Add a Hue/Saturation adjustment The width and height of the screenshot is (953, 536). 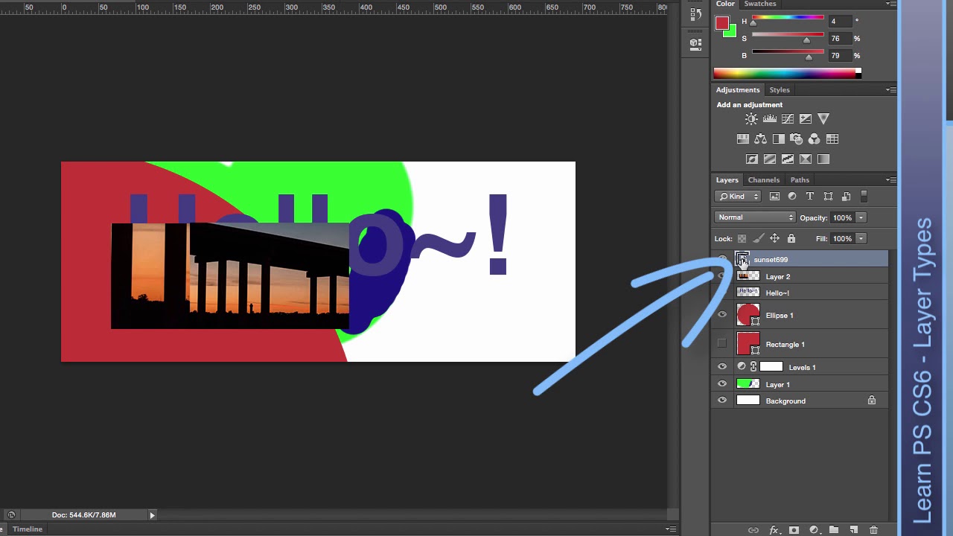click(742, 139)
